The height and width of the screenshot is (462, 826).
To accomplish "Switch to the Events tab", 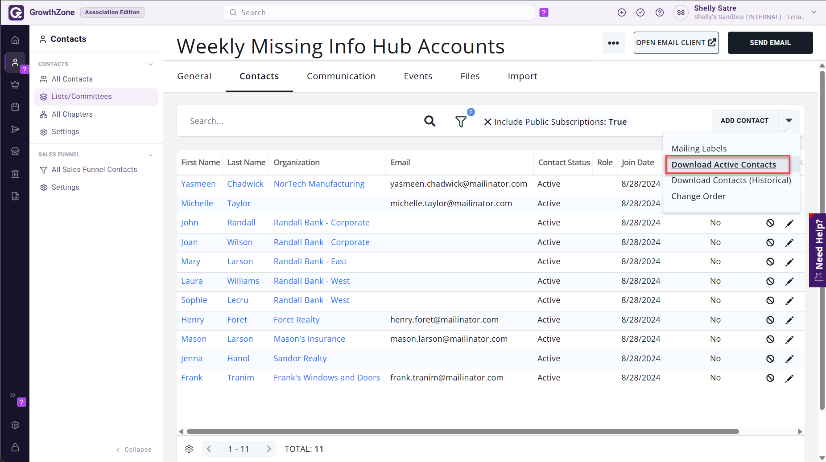I will pyautogui.click(x=418, y=76).
